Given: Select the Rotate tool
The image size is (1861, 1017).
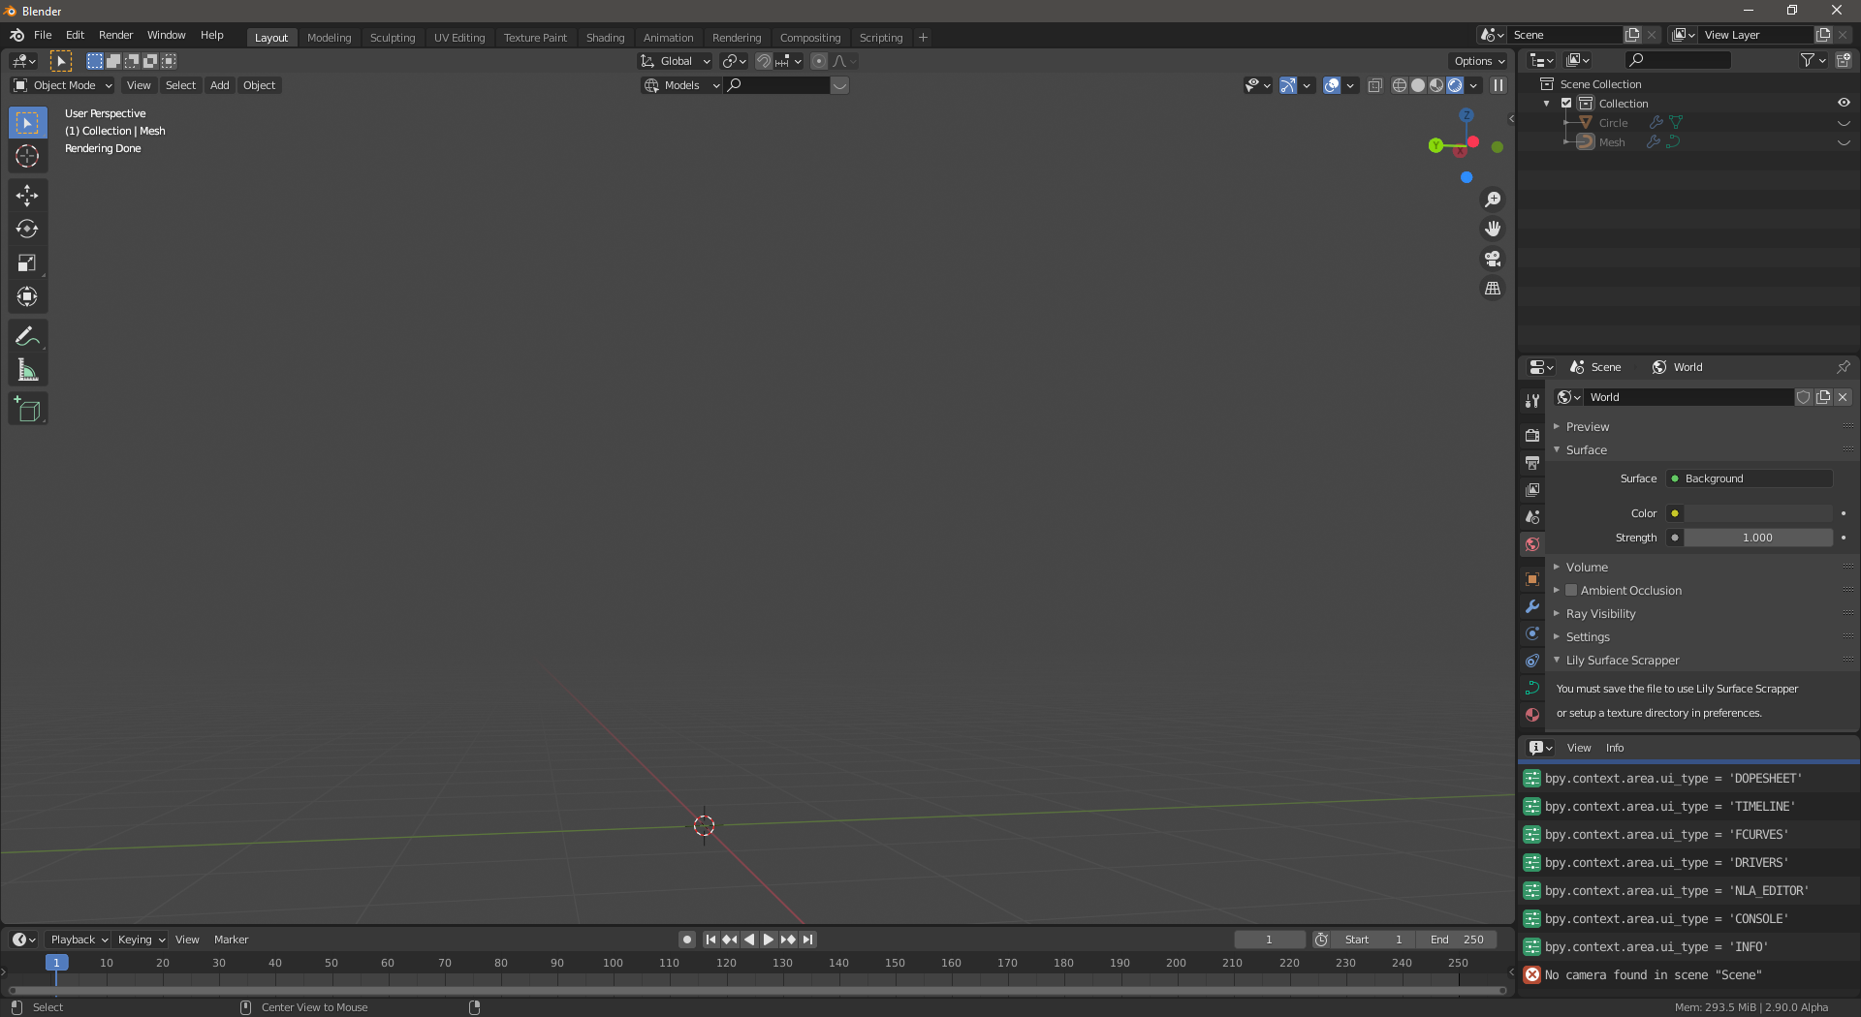Looking at the screenshot, I should [27, 230].
